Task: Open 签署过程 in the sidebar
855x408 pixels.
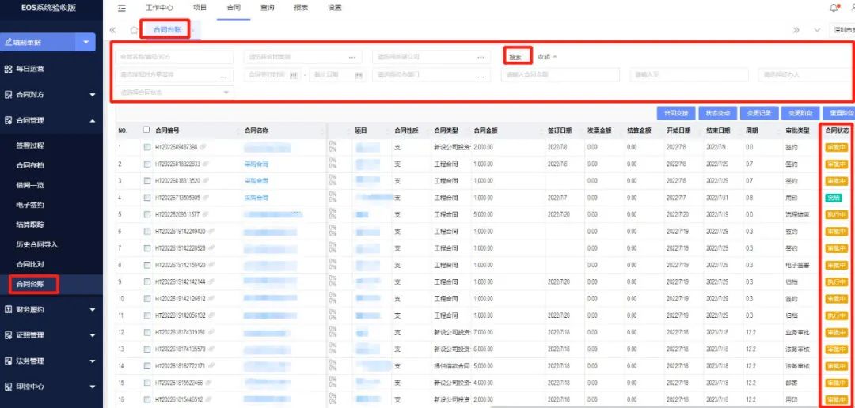Action: point(30,146)
